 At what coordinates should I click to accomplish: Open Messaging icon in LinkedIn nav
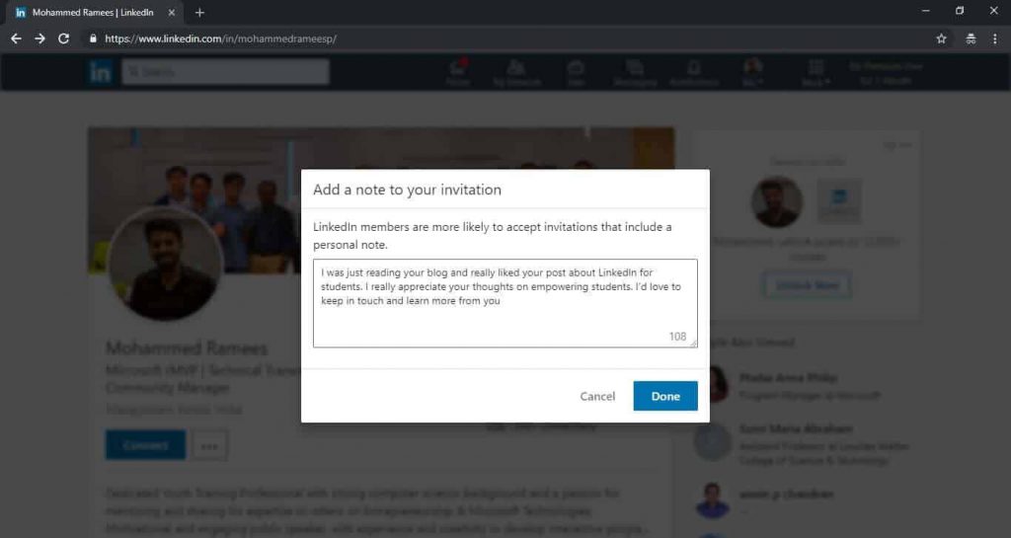pos(635,71)
